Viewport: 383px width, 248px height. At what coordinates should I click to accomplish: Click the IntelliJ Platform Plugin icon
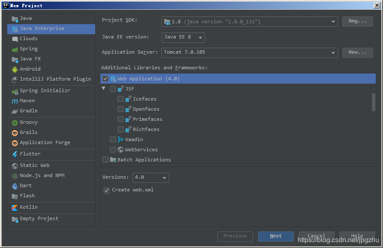click(15, 79)
